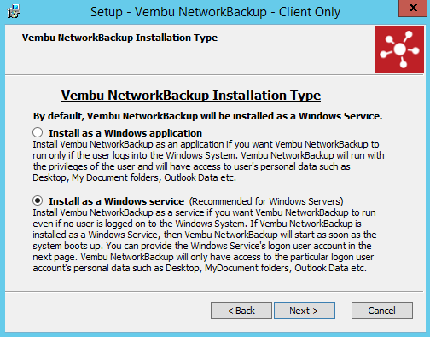Click the Setup window title bar text
Image resolution: width=430 pixels, height=337 pixels.
215,12
